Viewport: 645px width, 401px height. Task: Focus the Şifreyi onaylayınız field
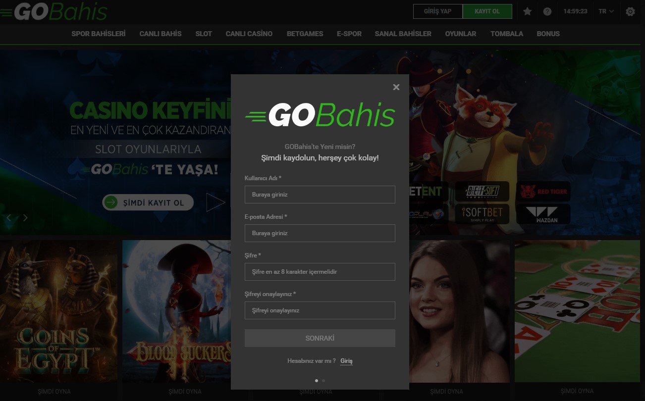pyautogui.click(x=320, y=310)
